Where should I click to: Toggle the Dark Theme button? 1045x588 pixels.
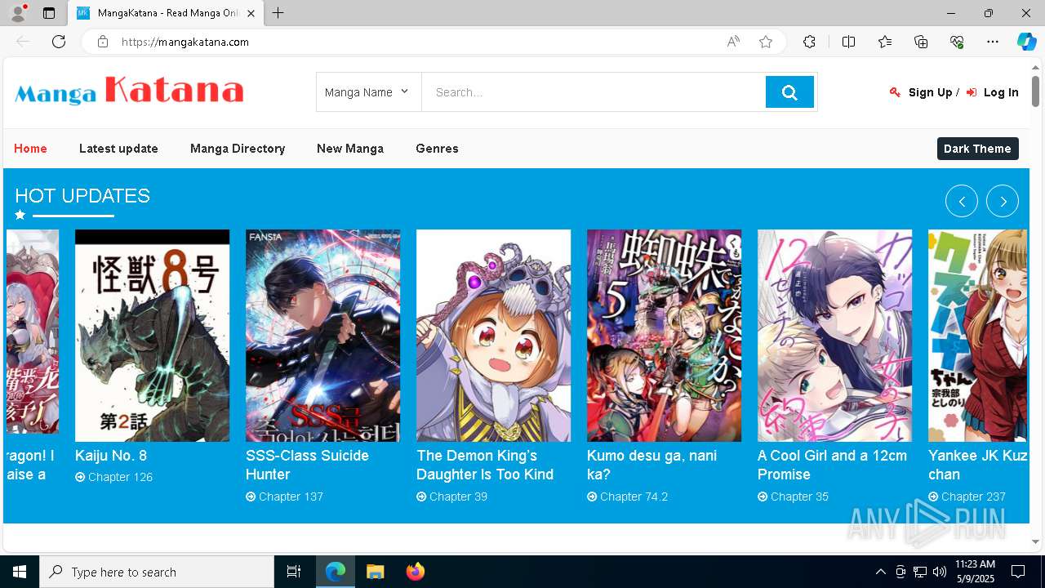[977, 149]
